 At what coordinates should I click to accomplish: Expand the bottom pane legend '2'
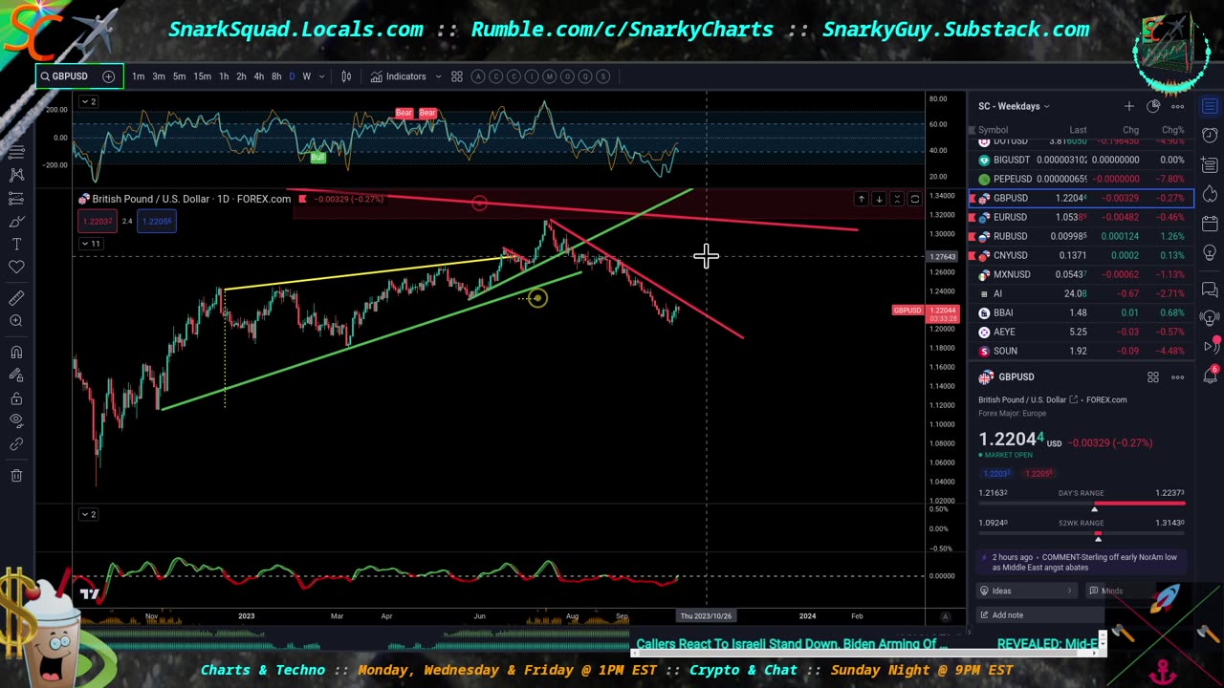tap(87, 514)
